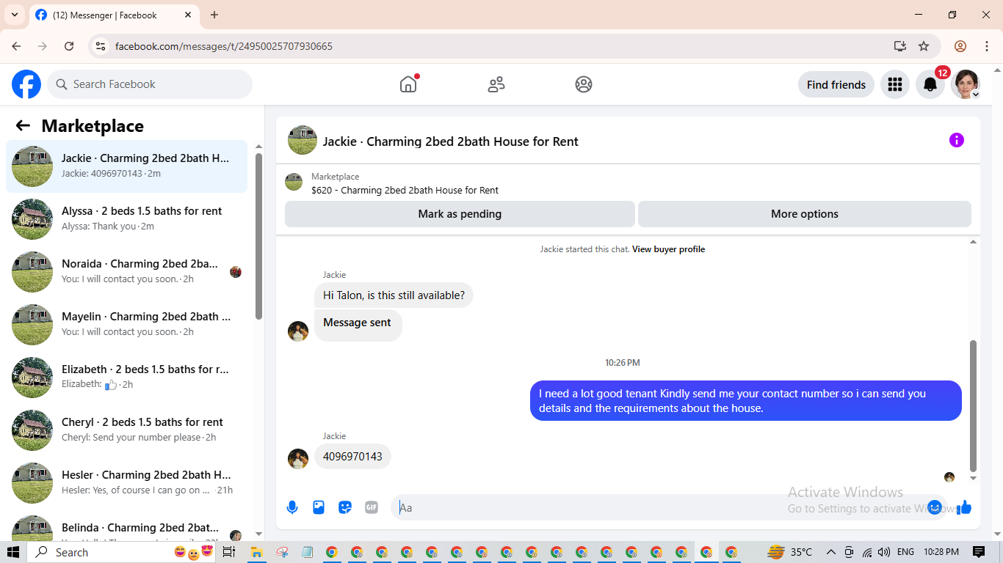Image resolution: width=1003 pixels, height=563 pixels.
Task: Click the install app icon in address bar
Action: tap(900, 46)
